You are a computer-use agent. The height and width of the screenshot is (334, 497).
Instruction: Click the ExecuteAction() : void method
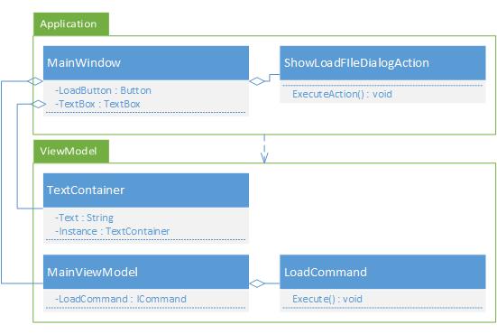point(342,94)
